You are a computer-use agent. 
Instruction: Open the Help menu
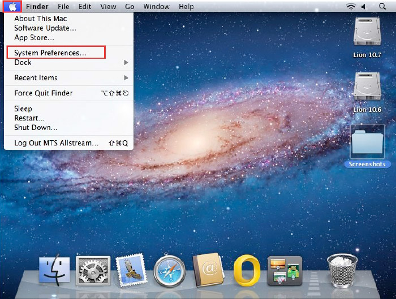coord(186,7)
